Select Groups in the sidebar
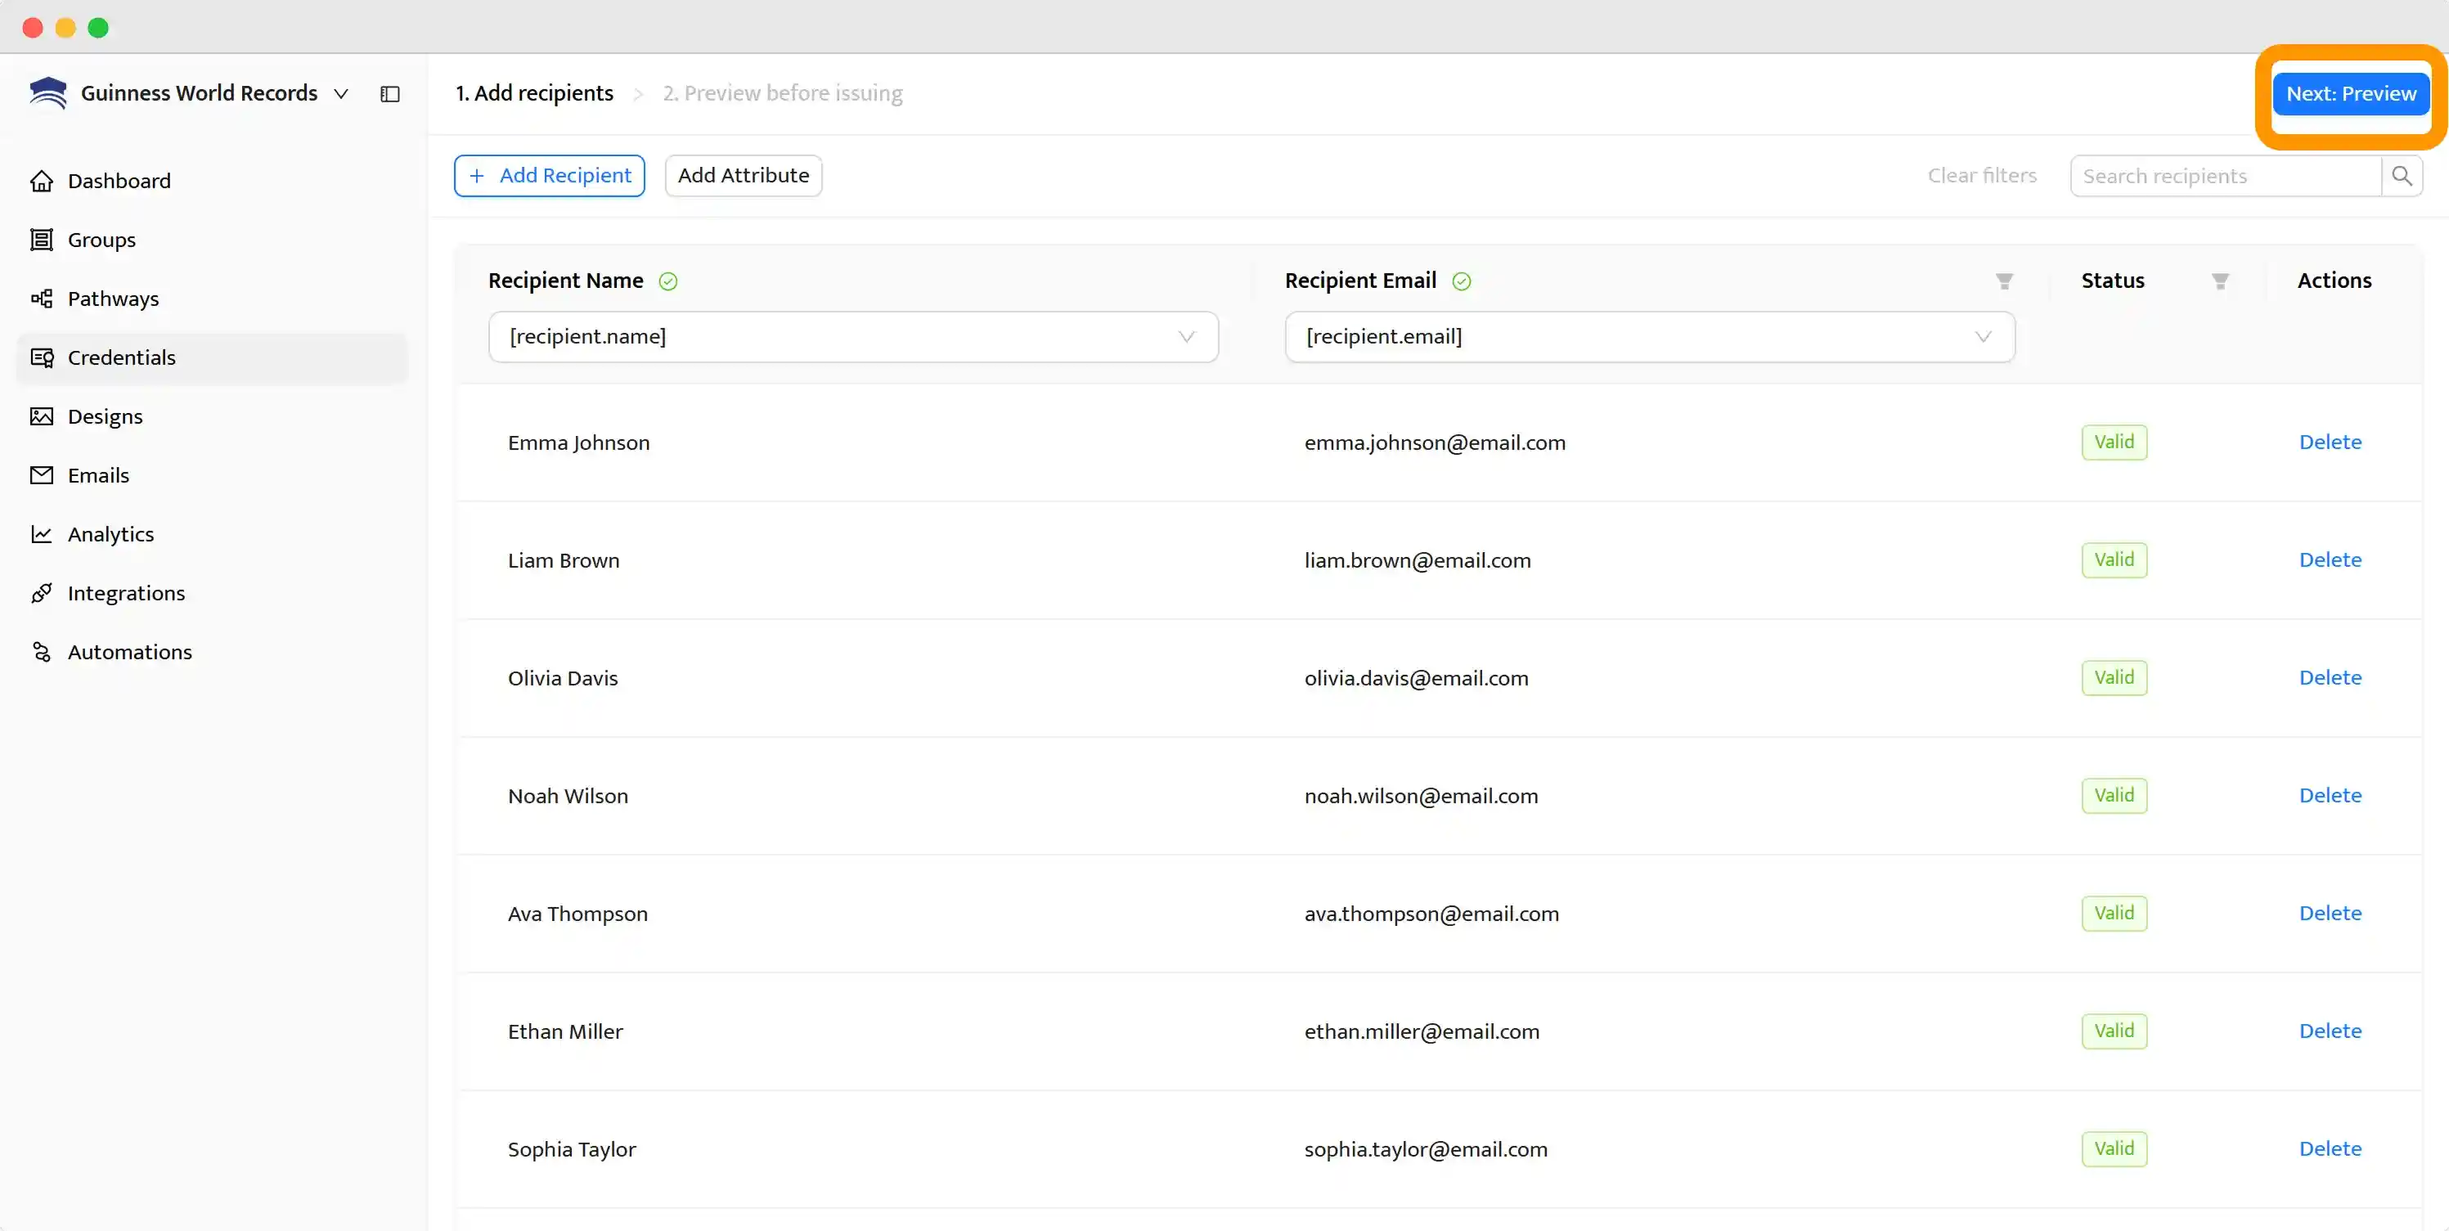The image size is (2449, 1231). (x=101, y=240)
